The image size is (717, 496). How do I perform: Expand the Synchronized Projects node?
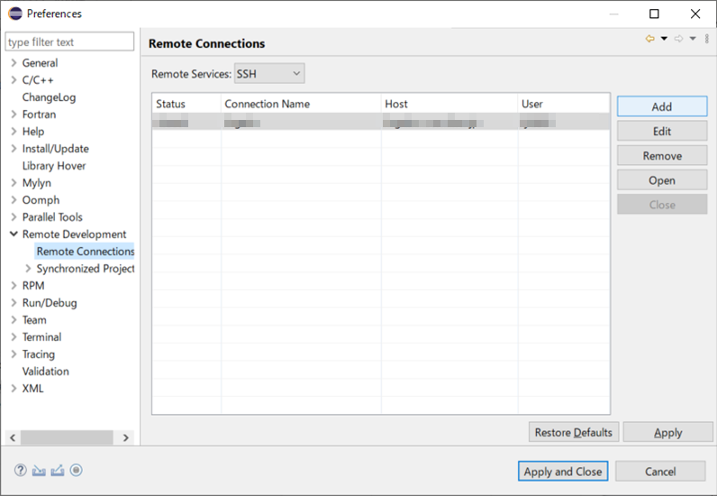(28, 269)
